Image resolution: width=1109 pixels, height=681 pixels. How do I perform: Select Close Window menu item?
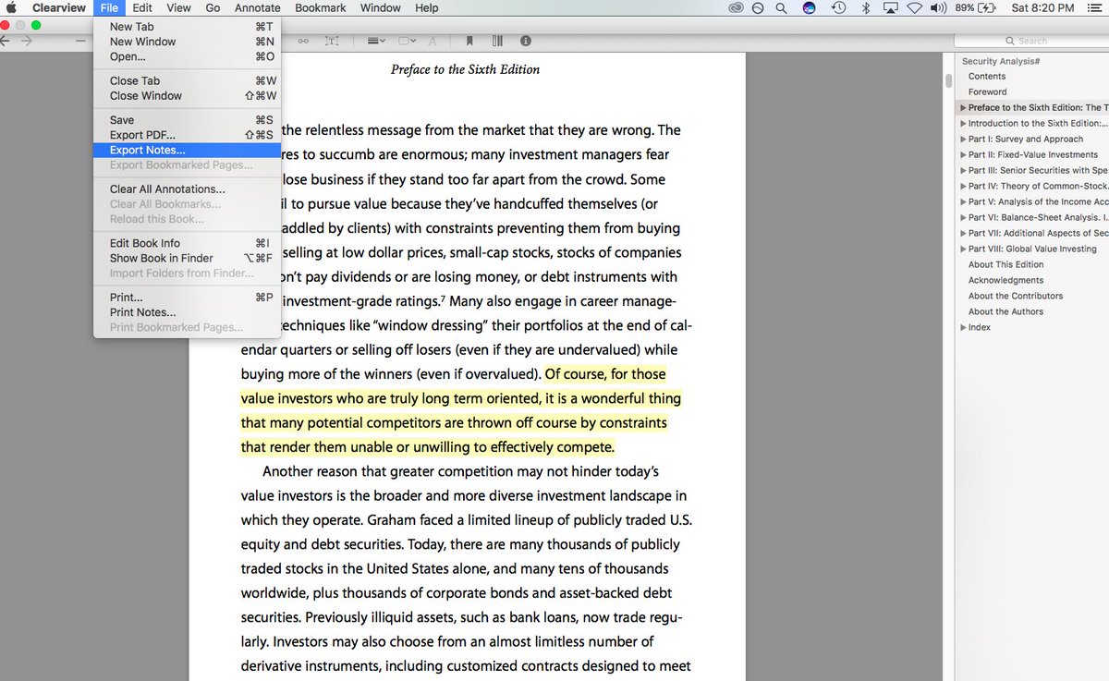pyautogui.click(x=188, y=95)
